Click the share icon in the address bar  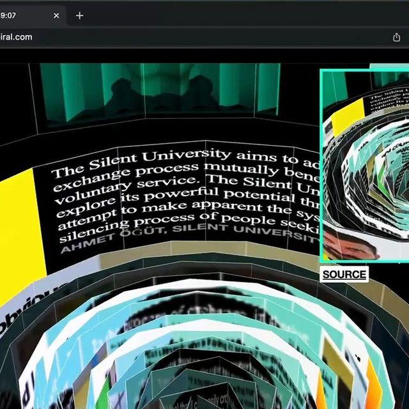396,37
